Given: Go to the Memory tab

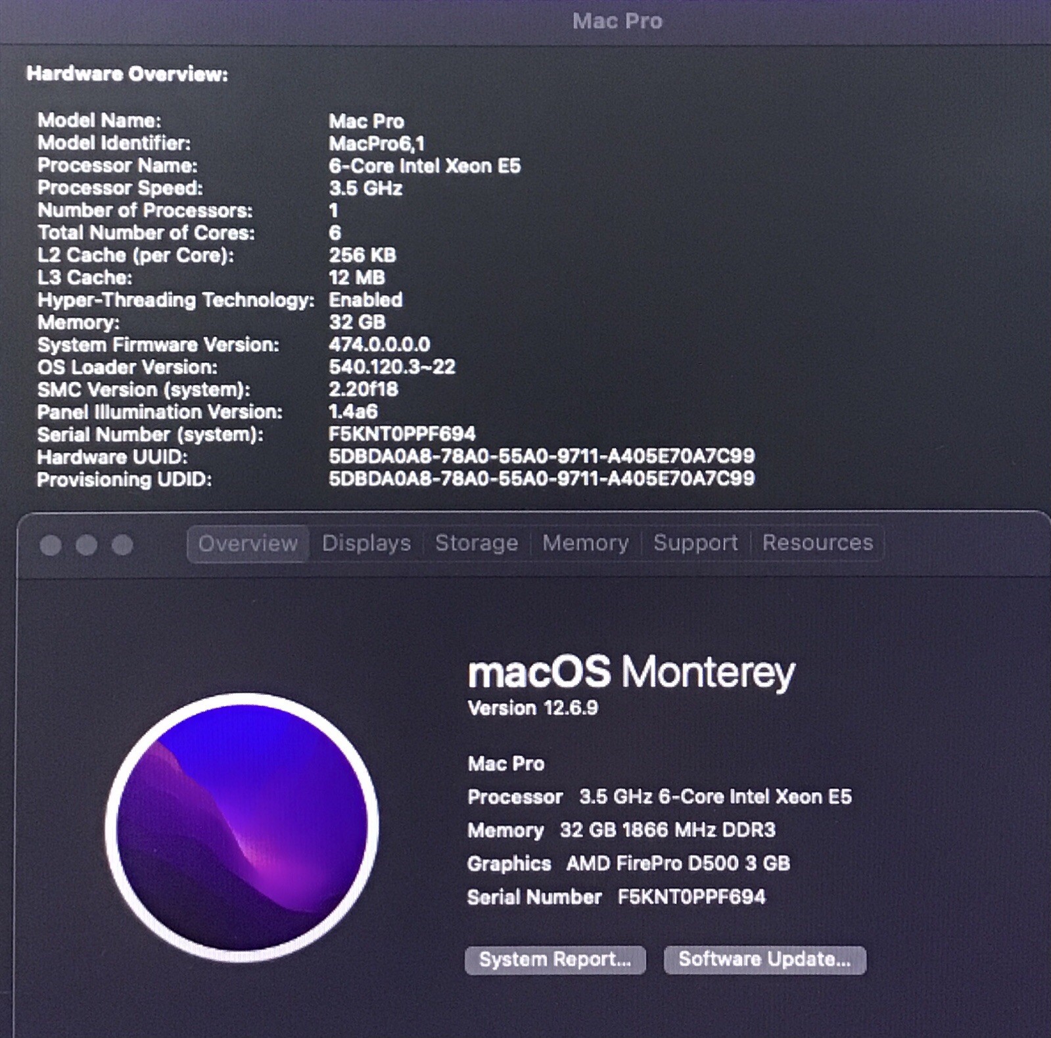Looking at the screenshot, I should pyautogui.click(x=585, y=544).
